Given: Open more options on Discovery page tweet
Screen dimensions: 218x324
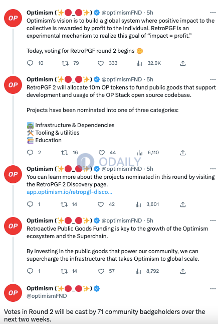Looking at the screenshot, I should pyautogui.click(x=213, y=169).
